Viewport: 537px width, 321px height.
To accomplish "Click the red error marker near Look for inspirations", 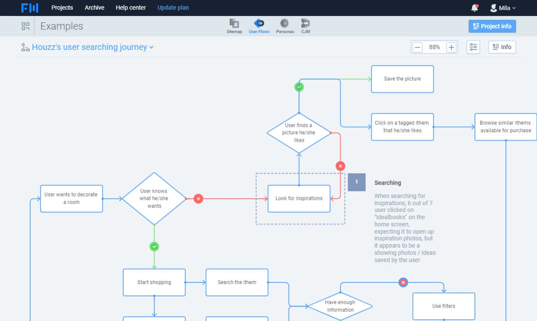I will 340,166.
